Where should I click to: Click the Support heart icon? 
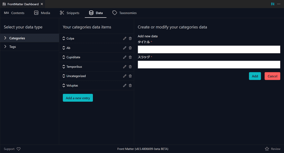(x=19, y=149)
